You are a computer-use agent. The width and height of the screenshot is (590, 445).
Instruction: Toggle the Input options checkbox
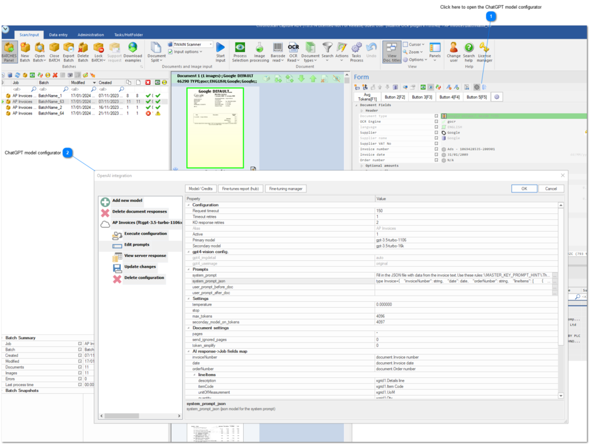[170, 52]
